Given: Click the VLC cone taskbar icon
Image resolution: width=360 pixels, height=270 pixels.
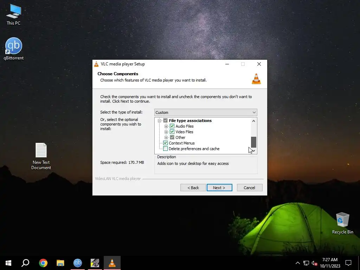Looking at the screenshot, I should (x=112, y=263).
